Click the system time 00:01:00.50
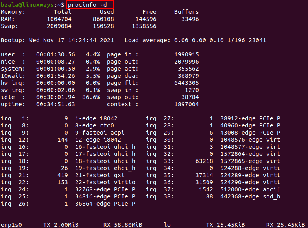308x228 pixels. (55, 69)
